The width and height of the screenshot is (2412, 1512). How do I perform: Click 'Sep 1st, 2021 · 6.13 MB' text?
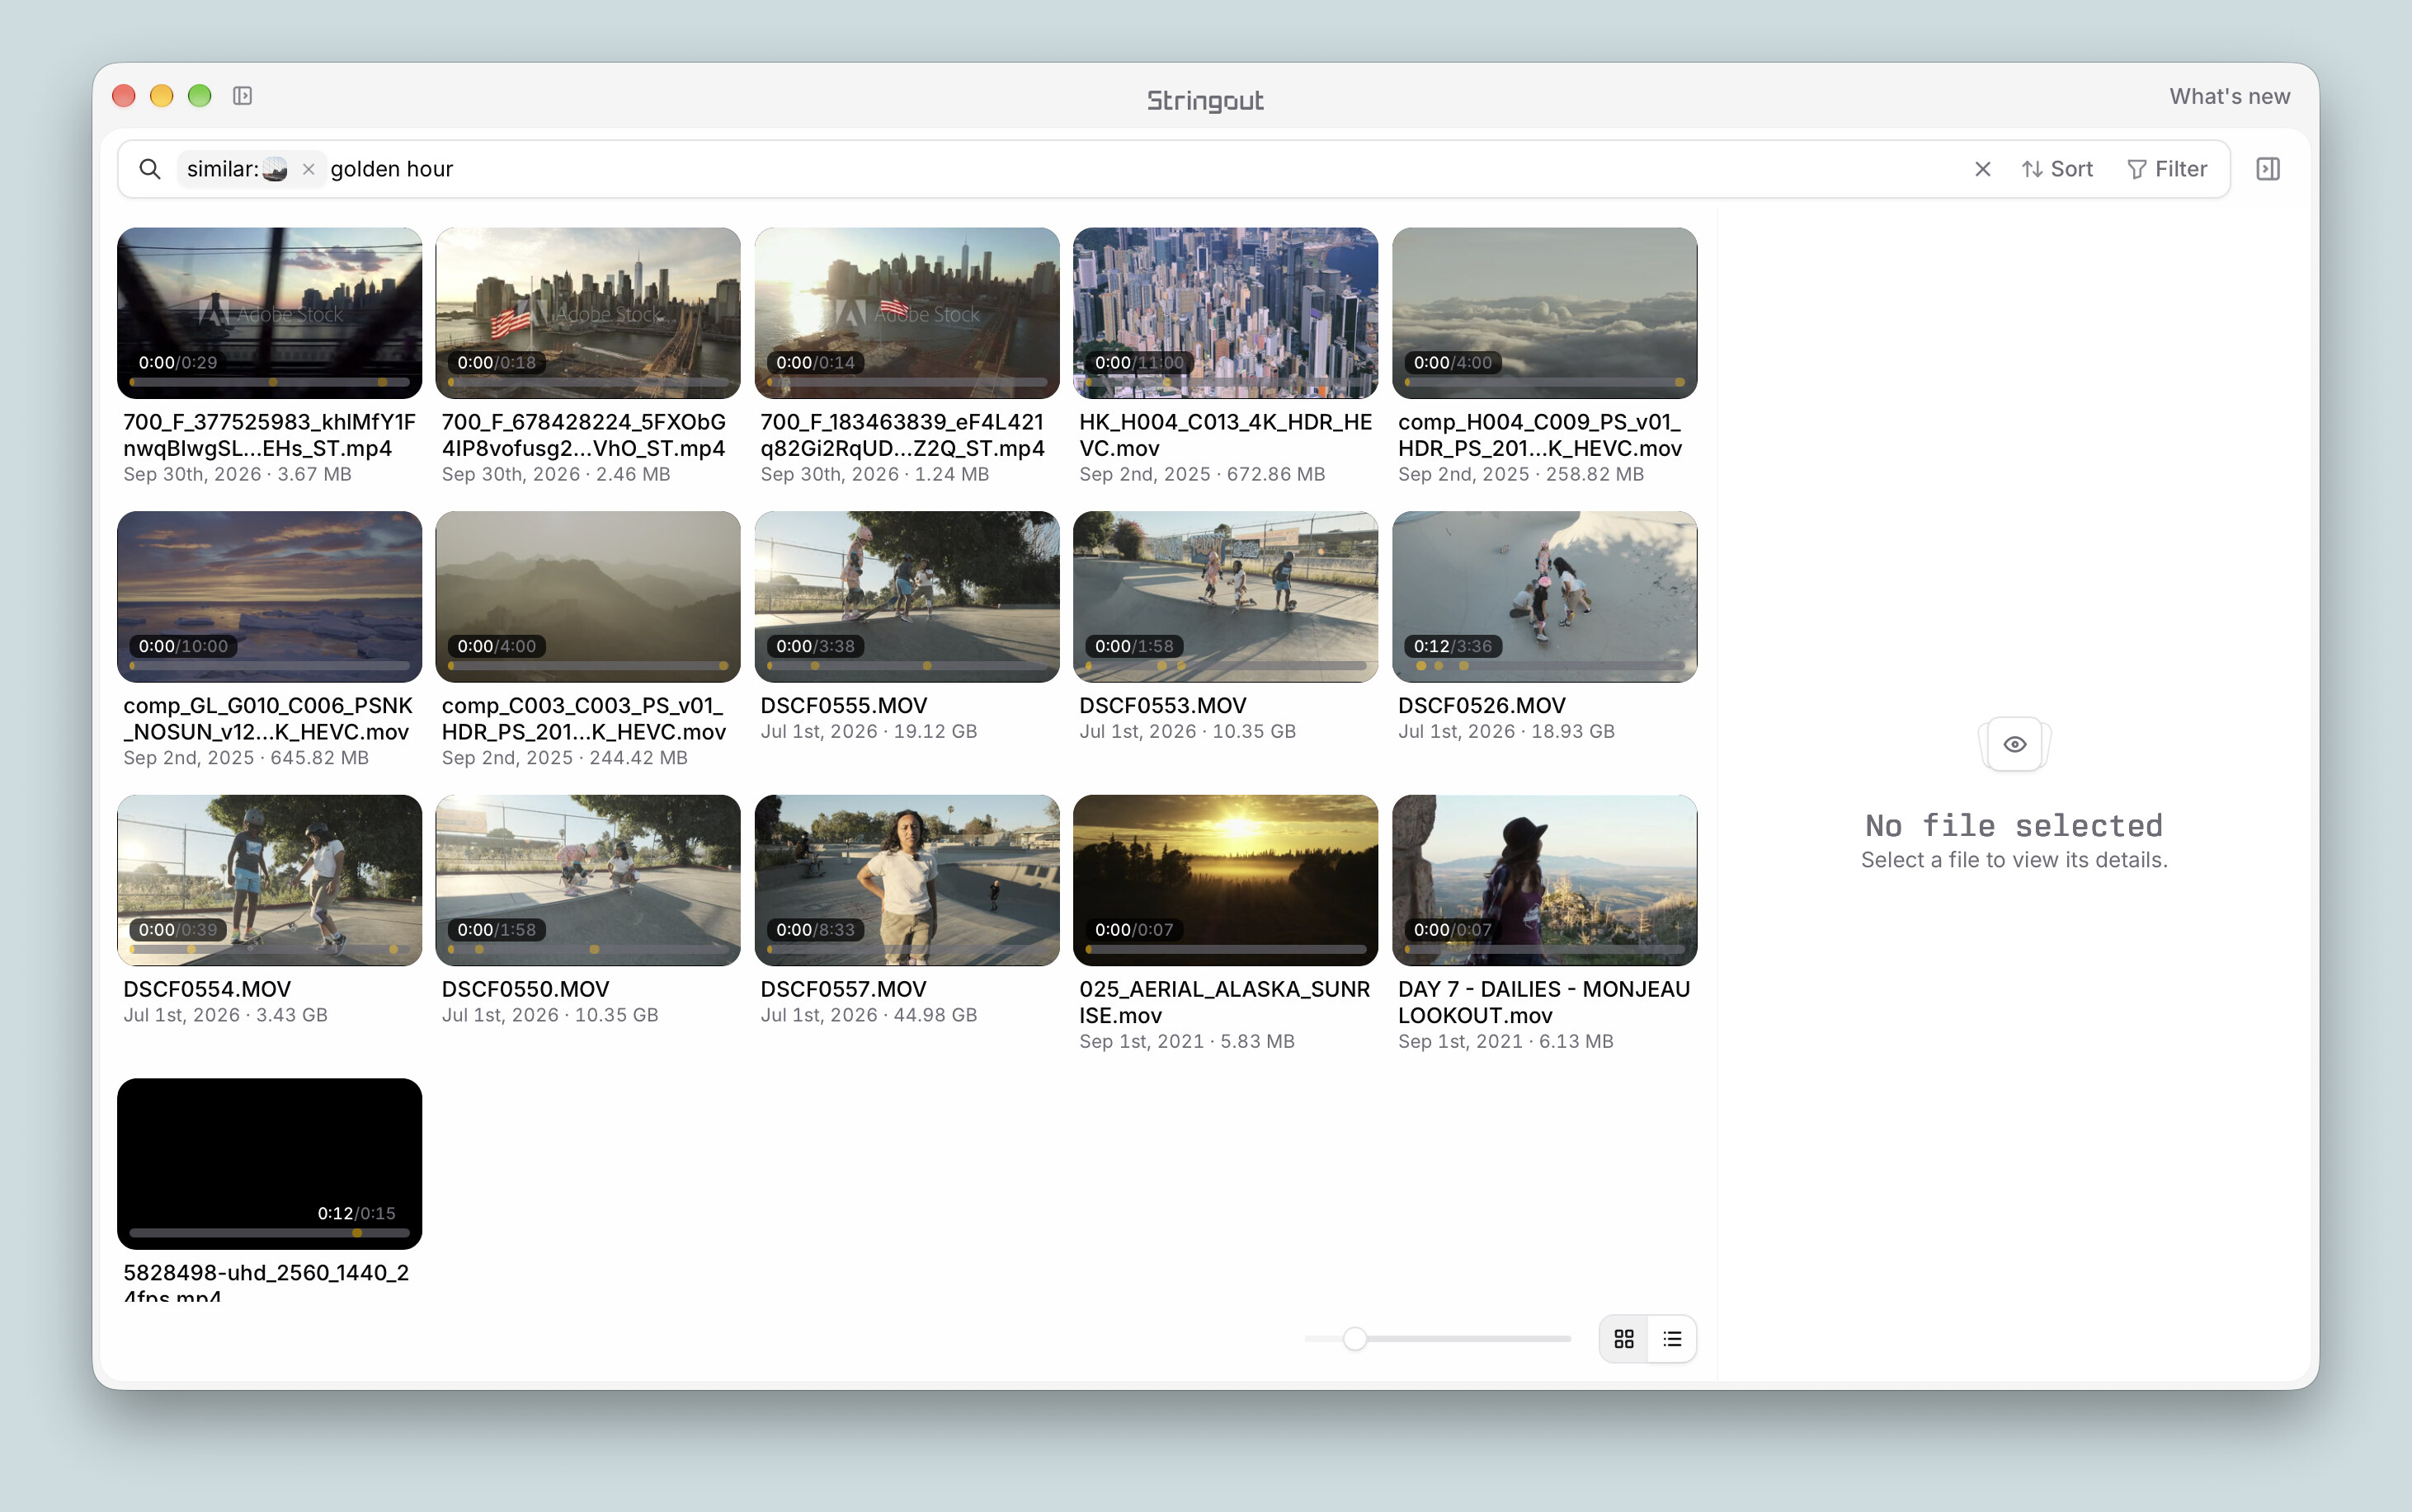[1505, 1041]
